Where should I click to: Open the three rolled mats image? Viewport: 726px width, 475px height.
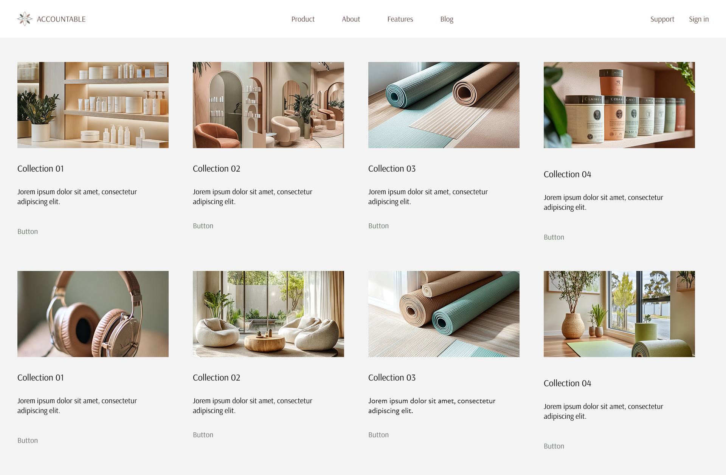click(x=444, y=314)
